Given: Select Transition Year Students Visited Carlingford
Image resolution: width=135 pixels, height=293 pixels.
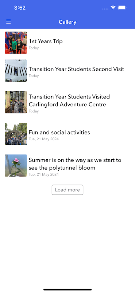Looking at the screenshot, I should point(69,100).
